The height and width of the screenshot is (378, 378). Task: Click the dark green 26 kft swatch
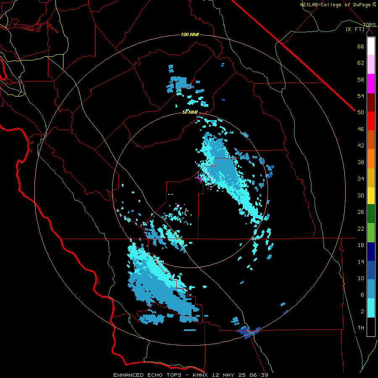coord(371,214)
